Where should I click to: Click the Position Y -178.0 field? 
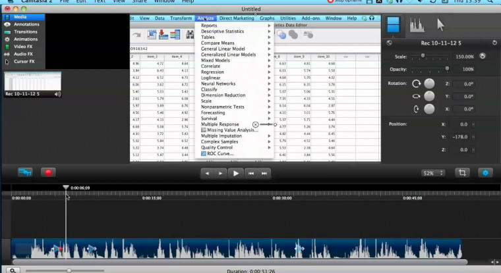coord(459,137)
